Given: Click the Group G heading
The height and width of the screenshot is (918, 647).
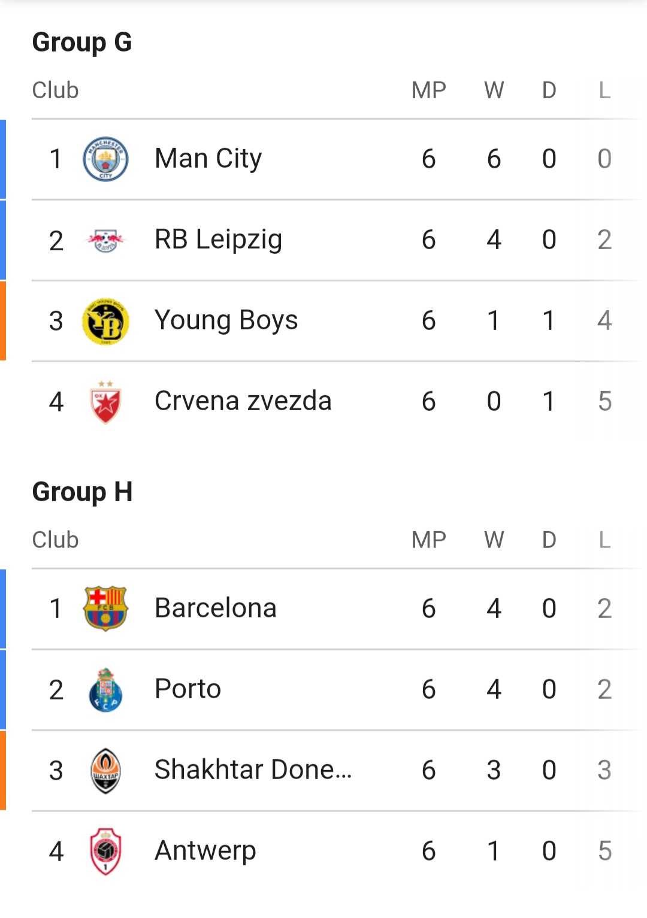Looking at the screenshot, I should (x=82, y=43).
